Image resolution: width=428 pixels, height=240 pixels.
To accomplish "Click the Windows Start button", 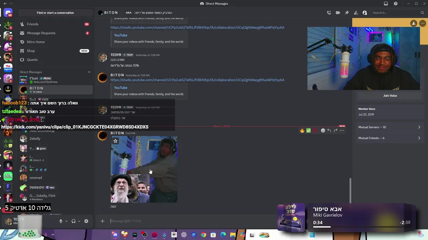I will coord(312,235).
